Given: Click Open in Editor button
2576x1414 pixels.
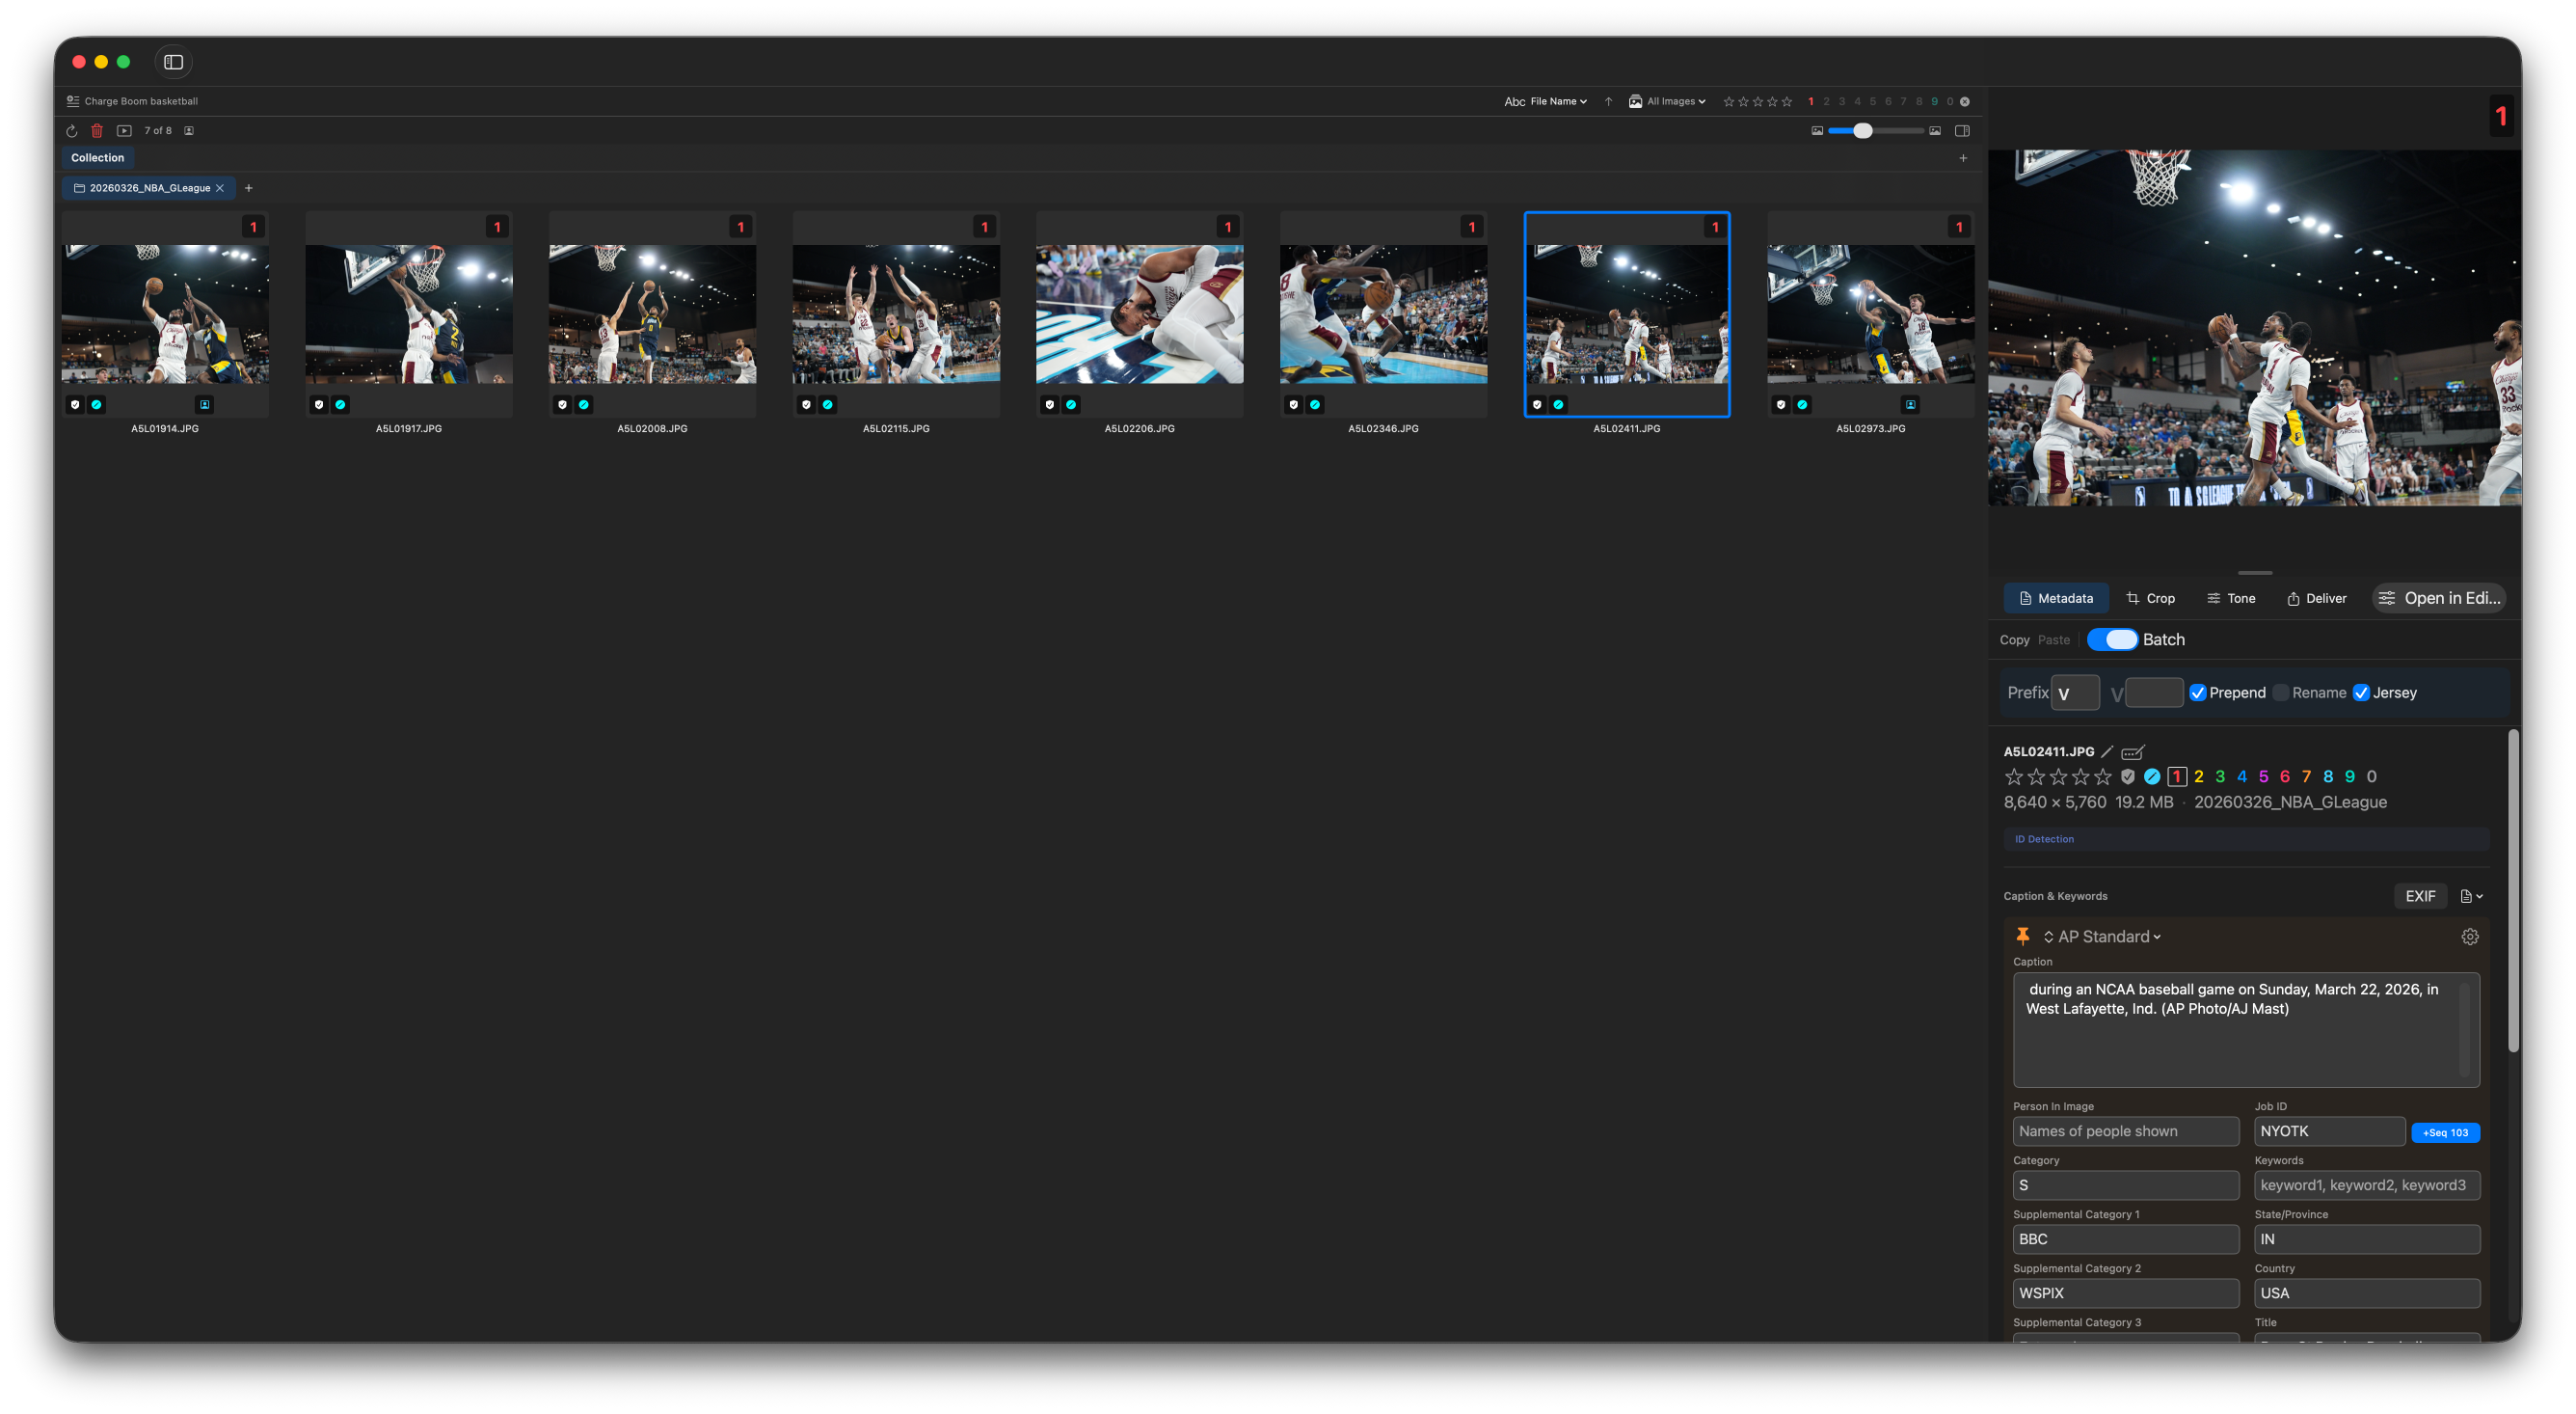Looking at the screenshot, I should tap(2439, 598).
